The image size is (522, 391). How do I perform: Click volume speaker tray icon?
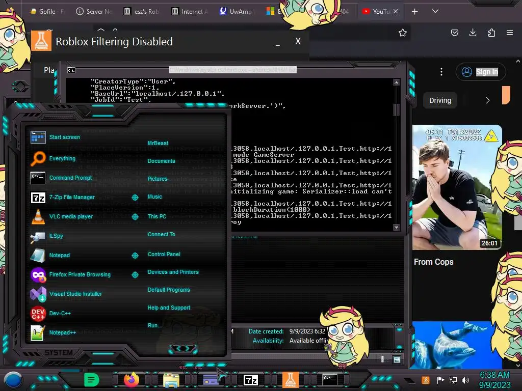point(465,380)
